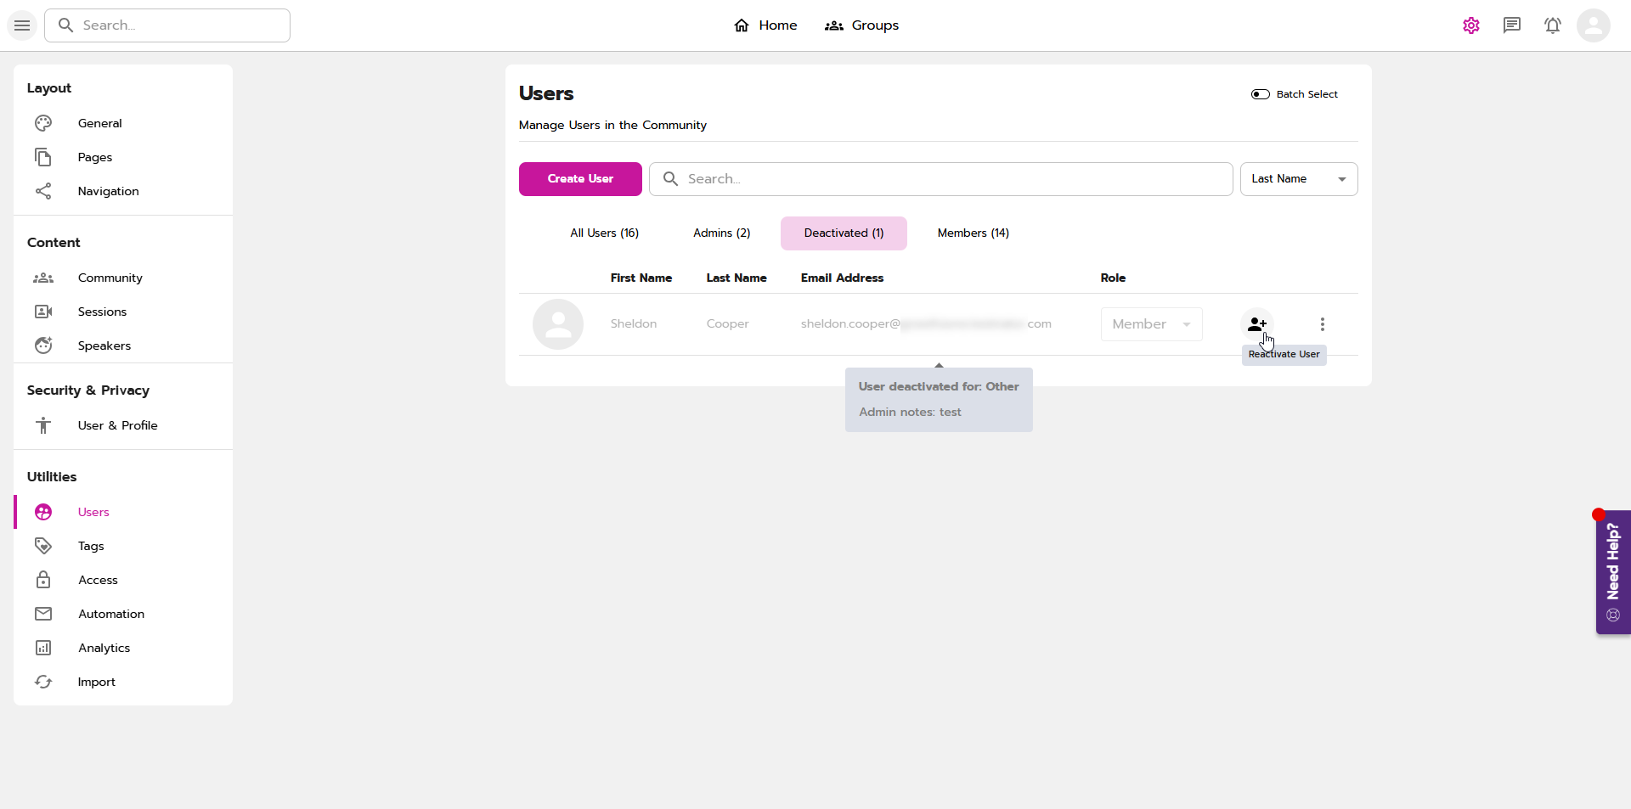Switch to the Admins tab
Viewport: 1631px width, 809px height.
[x=721, y=233]
